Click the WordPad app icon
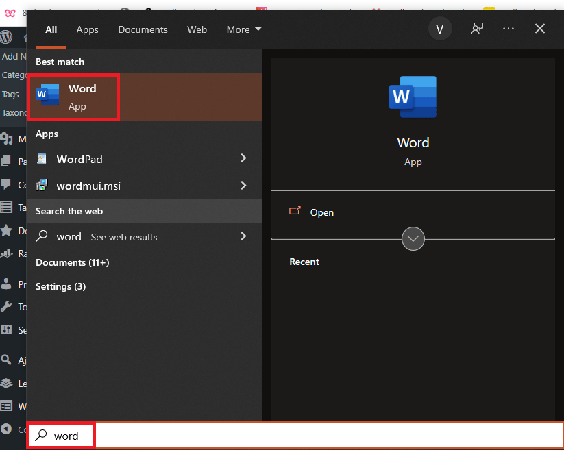 [x=42, y=158]
